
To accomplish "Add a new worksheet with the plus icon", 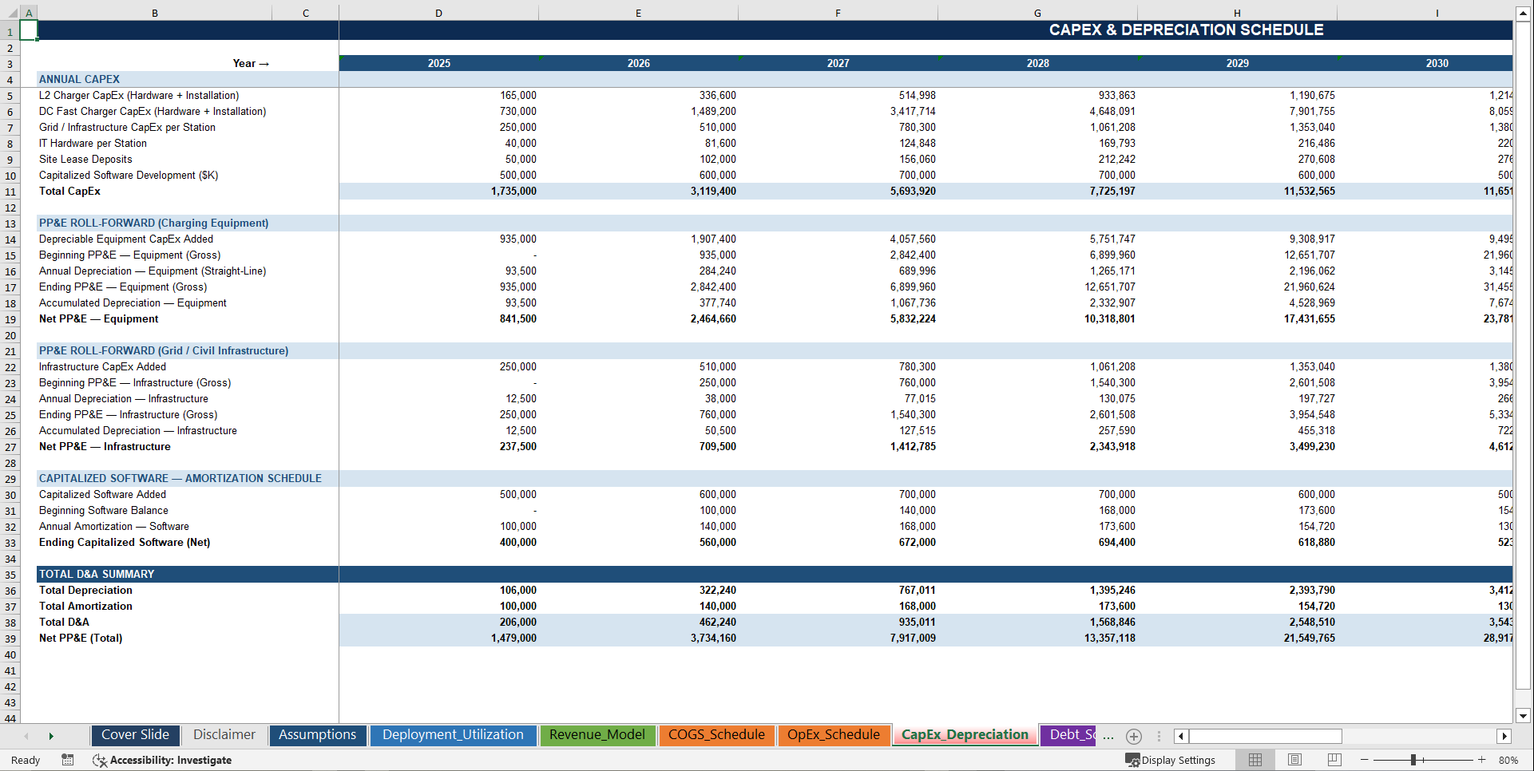I will tap(1133, 736).
